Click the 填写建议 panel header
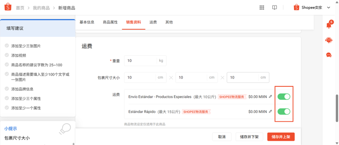339x145 pixels. (x=38, y=28)
